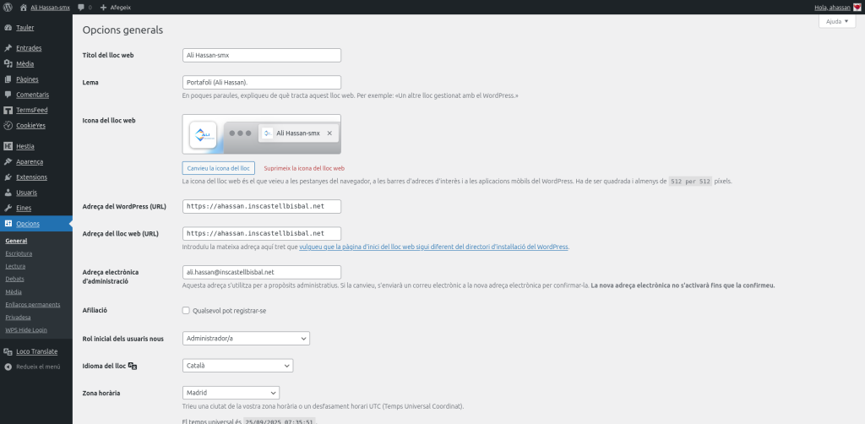The height and width of the screenshot is (424, 865).
Task: Click the Mèdia library icon in sidebar
Action: click(8, 63)
